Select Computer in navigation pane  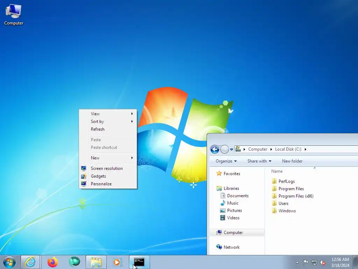click(x=237, y=233)
